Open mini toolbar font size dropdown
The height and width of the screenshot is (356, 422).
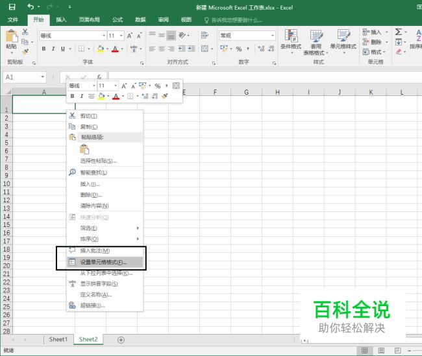[x=116, y=86]
